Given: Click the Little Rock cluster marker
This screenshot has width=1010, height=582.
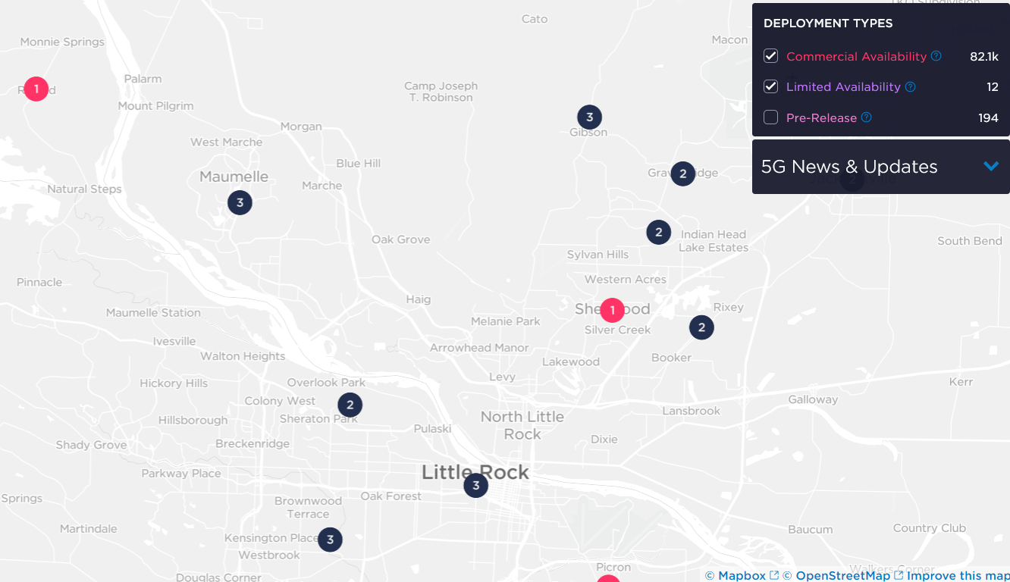Looking at the screenshot, I should pos(475,485).
